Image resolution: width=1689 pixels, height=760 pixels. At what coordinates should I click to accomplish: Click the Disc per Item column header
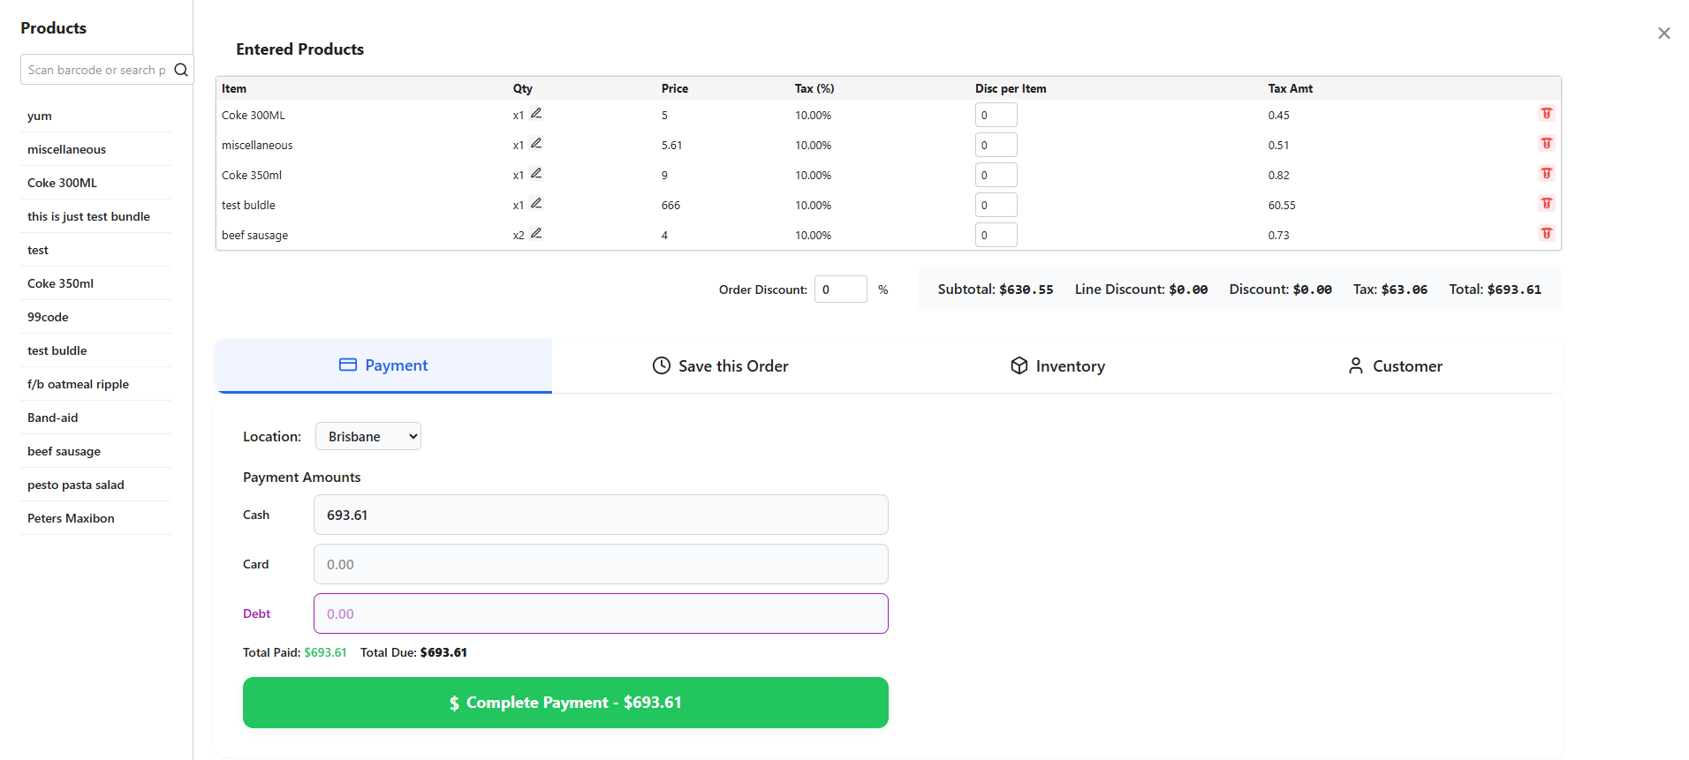coord(1011,88)
